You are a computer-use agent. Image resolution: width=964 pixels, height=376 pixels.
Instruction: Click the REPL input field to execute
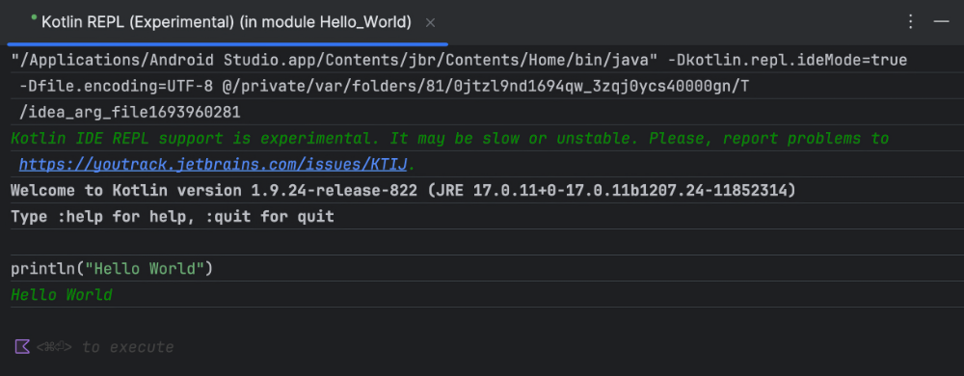(482, 347)
